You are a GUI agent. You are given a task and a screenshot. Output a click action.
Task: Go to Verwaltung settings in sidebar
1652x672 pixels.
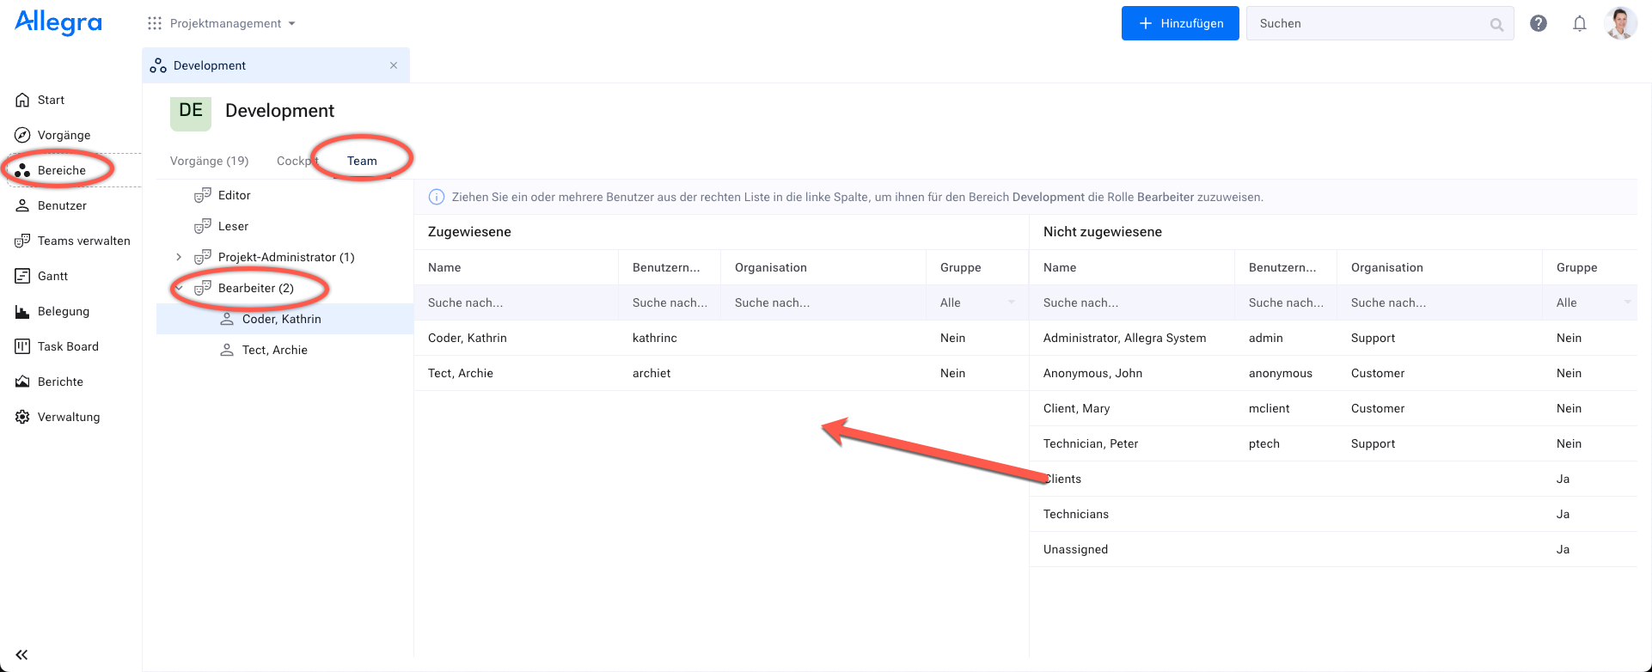(68, 417)
